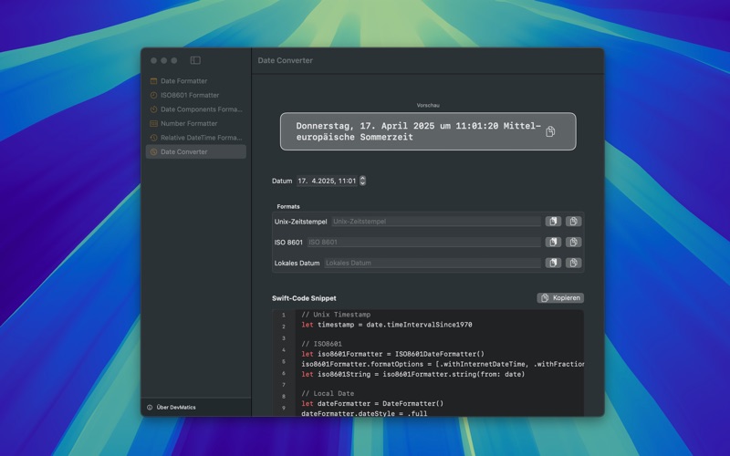Click code line 'let iso8601String = iso8601Formatter.string(from: date)'

point(413,374)
